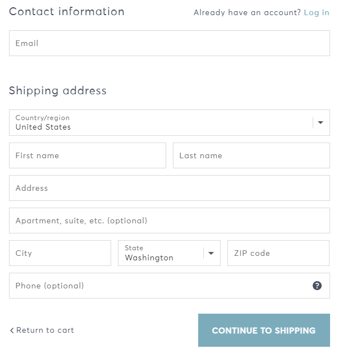
Task: Click the Log in link
Action: point(317,12)
